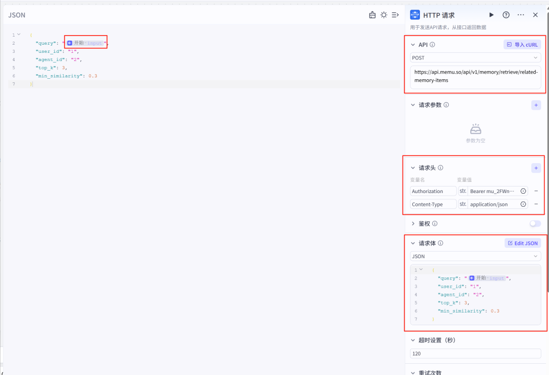Expand the 鉴权 section
The height and width of the screenshot is (375, 549).
pyautogui.click(x=413, y=224)
